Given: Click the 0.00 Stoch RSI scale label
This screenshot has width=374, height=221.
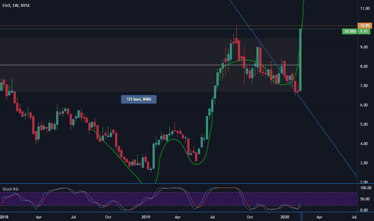Looking at the screenshot, I should (364, 210).
